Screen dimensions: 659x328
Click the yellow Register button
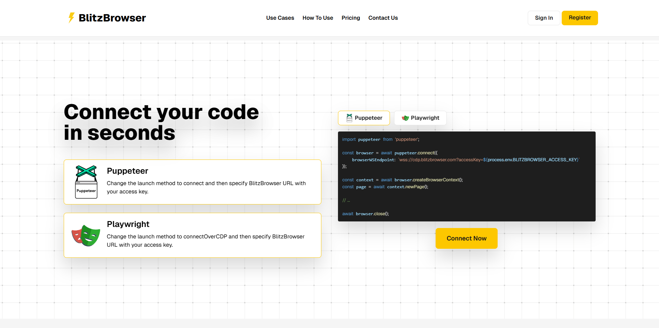(580, 18)
